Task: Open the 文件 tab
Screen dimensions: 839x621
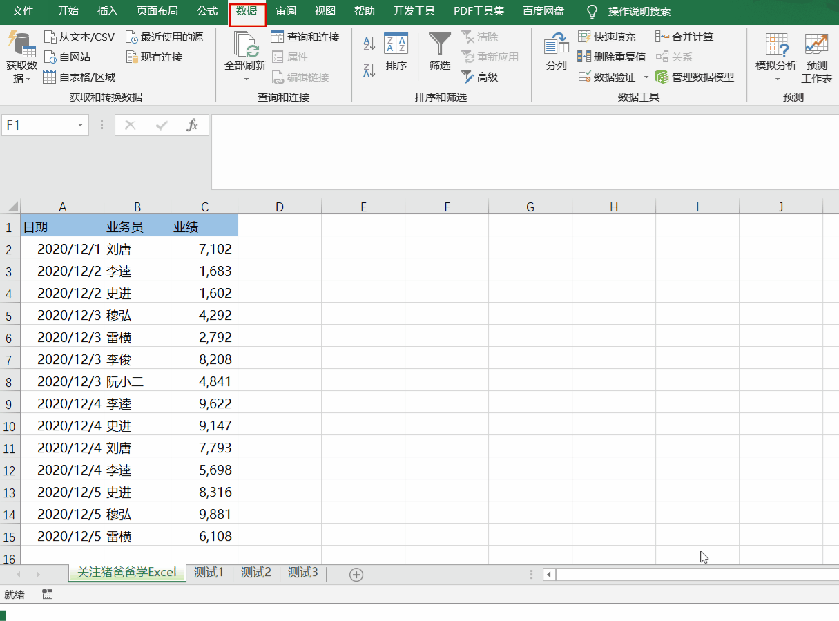Action: 23,11
